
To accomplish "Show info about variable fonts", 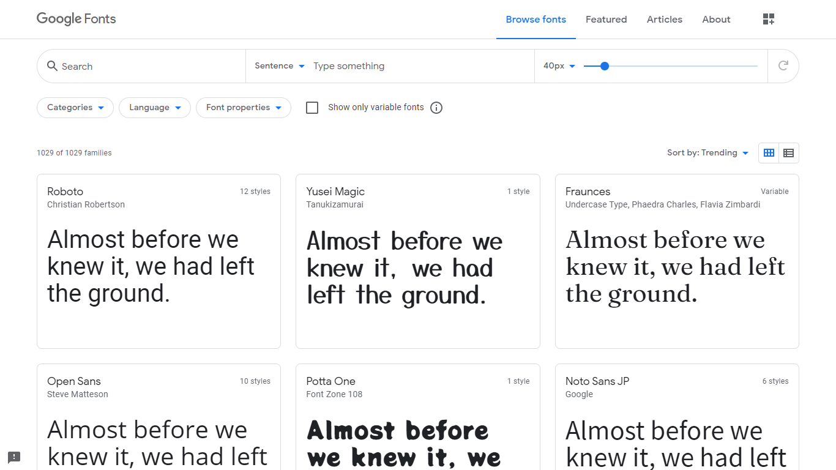I will [x=436, y=108].
